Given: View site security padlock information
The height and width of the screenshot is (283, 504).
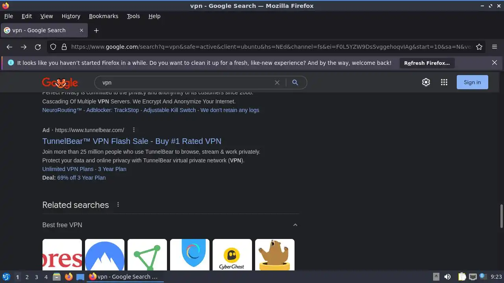Looking at the screenshot, I should (x=64, y=47).
